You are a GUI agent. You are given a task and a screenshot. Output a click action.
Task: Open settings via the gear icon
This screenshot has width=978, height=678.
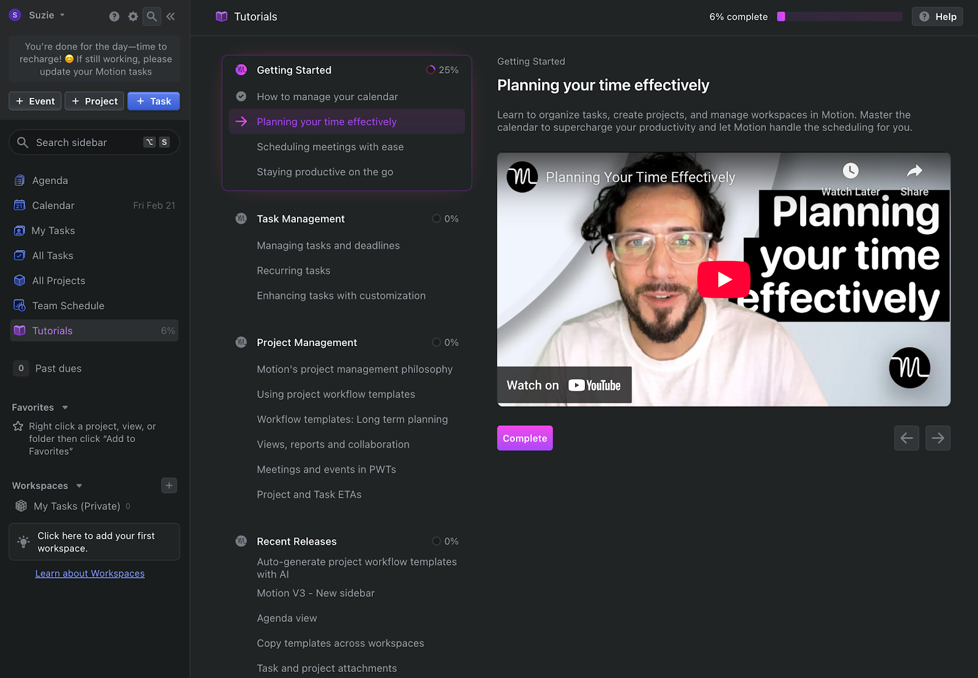(x=133, y=17)
